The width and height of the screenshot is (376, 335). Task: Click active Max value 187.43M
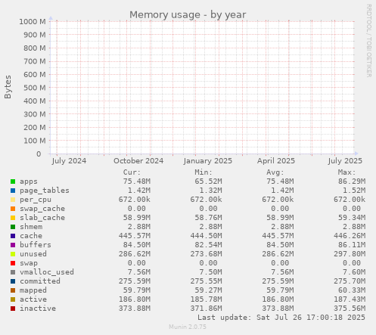[x=350, y=299]
